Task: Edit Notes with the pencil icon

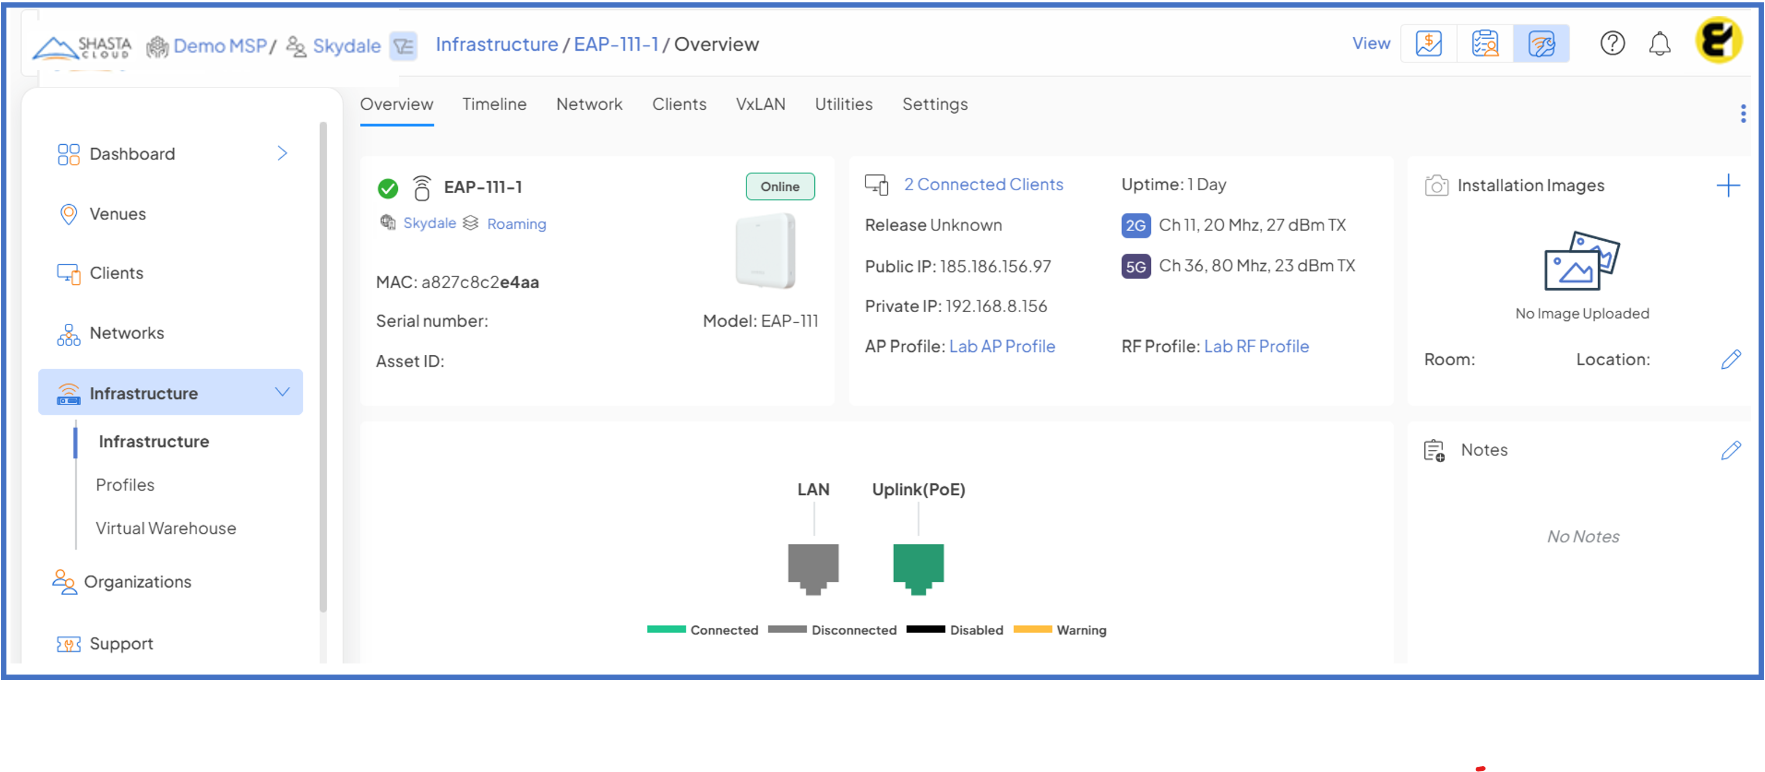Action: point(1730,450)
